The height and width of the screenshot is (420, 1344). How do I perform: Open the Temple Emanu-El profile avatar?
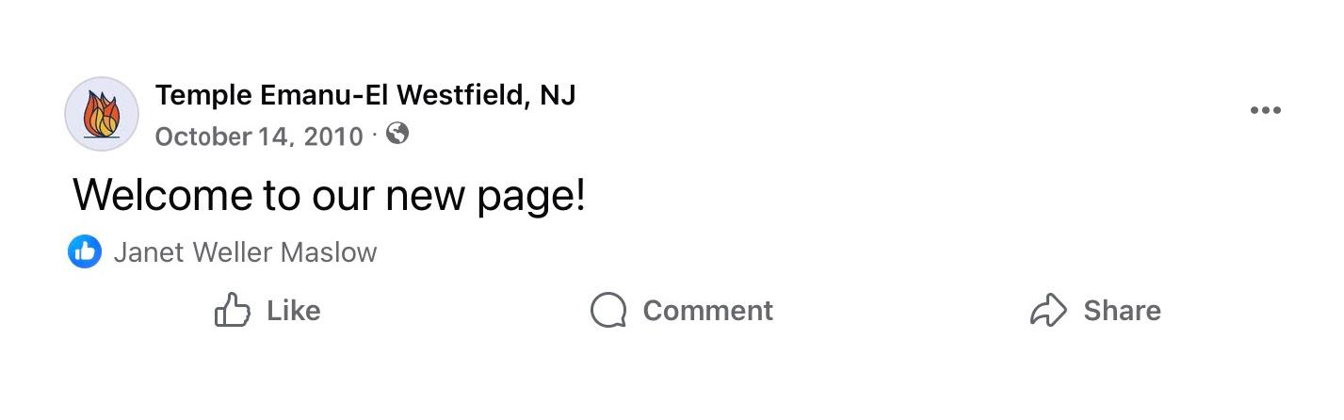pyautogui.click(x=102, y=114)
